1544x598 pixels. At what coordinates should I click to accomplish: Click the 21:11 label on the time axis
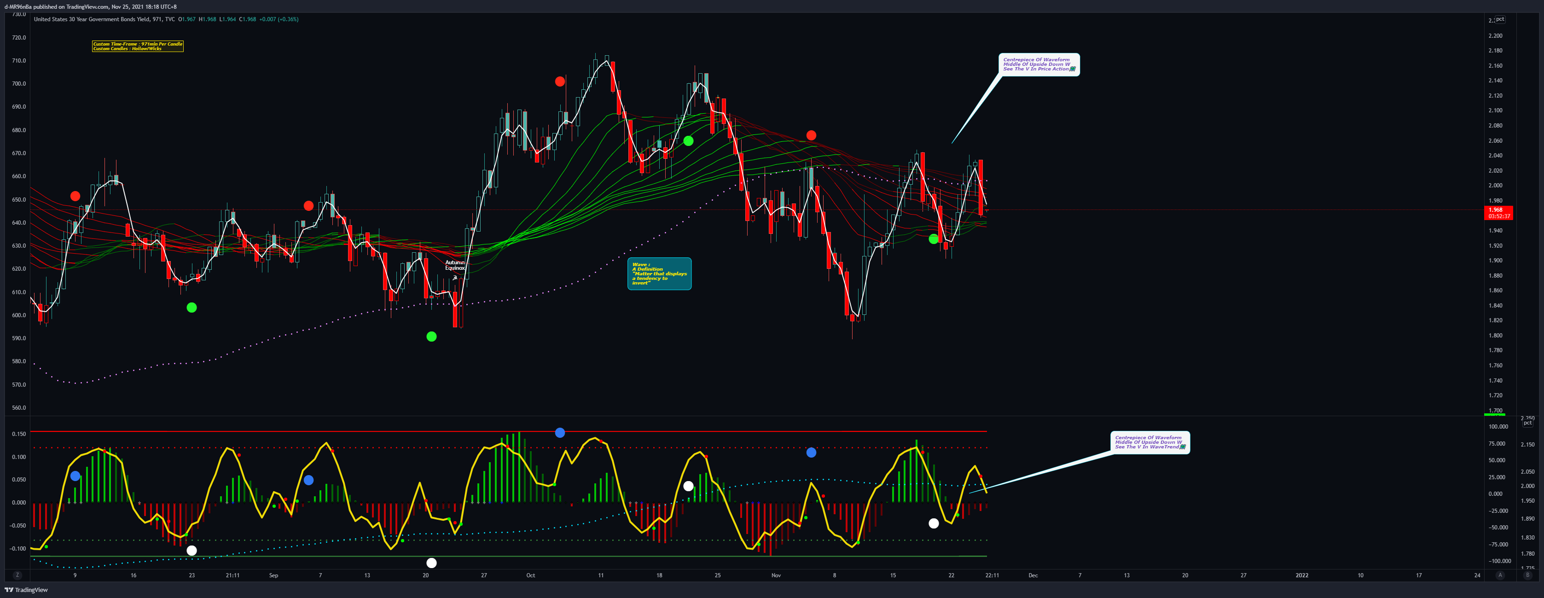click(232, 575)
